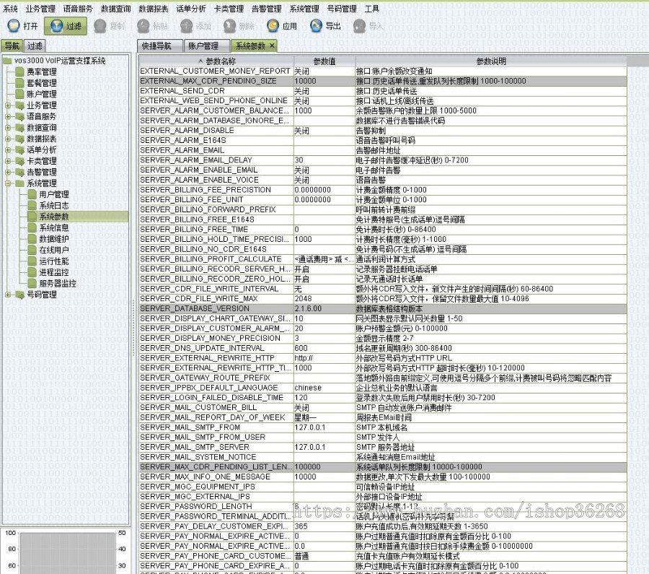649x574 pixels.
Task: Click the 系统信息 tree node icon
Action: pos(32,227)
